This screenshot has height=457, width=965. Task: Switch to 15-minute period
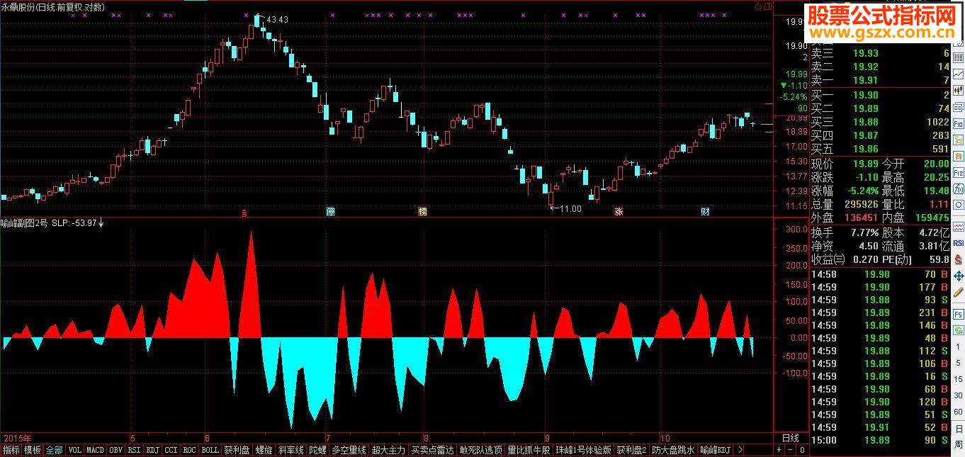(x=959, y=379)
